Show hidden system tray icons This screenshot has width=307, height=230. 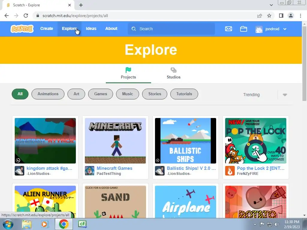point(255,224)
